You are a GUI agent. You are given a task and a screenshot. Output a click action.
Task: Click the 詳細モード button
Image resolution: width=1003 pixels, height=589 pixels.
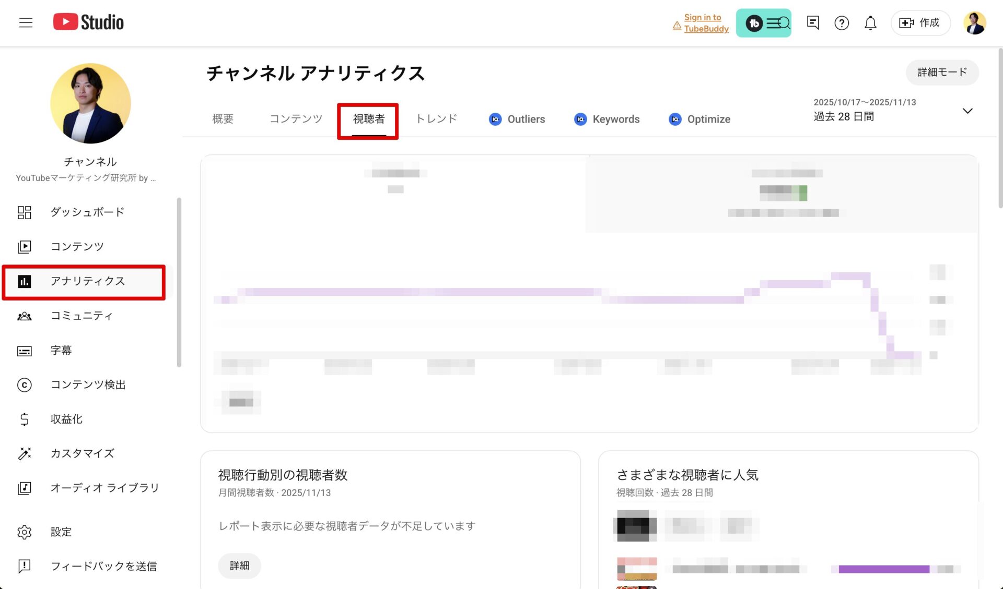pos(942,72)
